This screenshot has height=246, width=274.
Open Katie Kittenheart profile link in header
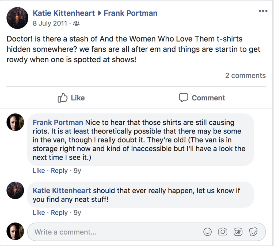pyautogui.click(x=64, y=13)
